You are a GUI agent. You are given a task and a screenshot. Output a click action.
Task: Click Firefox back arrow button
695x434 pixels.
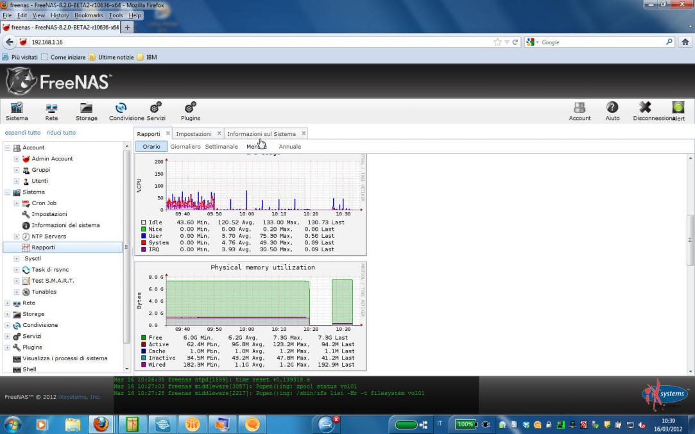coord(10,42)
